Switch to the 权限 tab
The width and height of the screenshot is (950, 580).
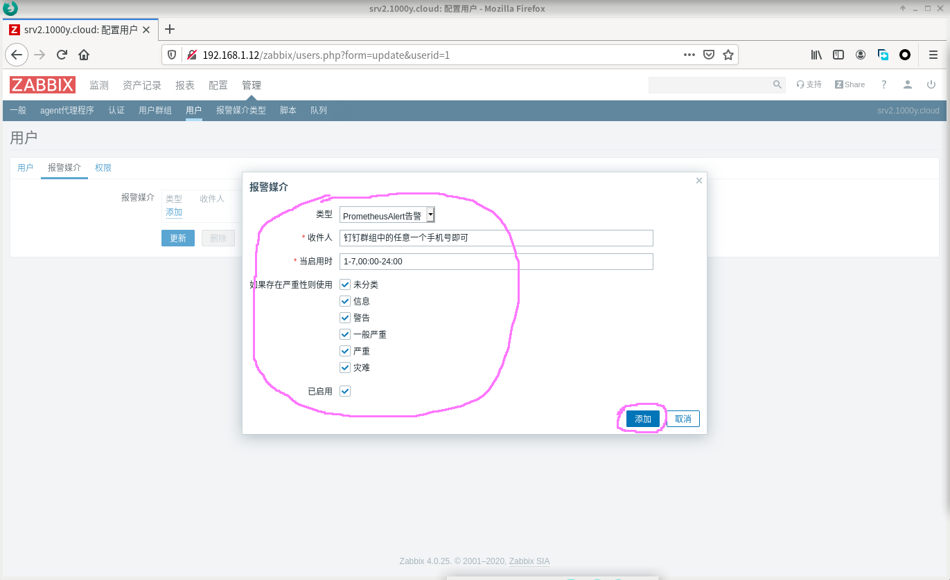(x=103, y=168)
